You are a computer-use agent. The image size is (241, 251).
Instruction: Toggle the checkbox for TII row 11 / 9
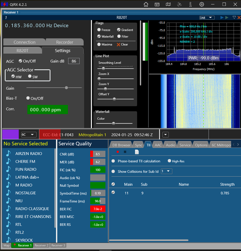click(x=113, y=192)
